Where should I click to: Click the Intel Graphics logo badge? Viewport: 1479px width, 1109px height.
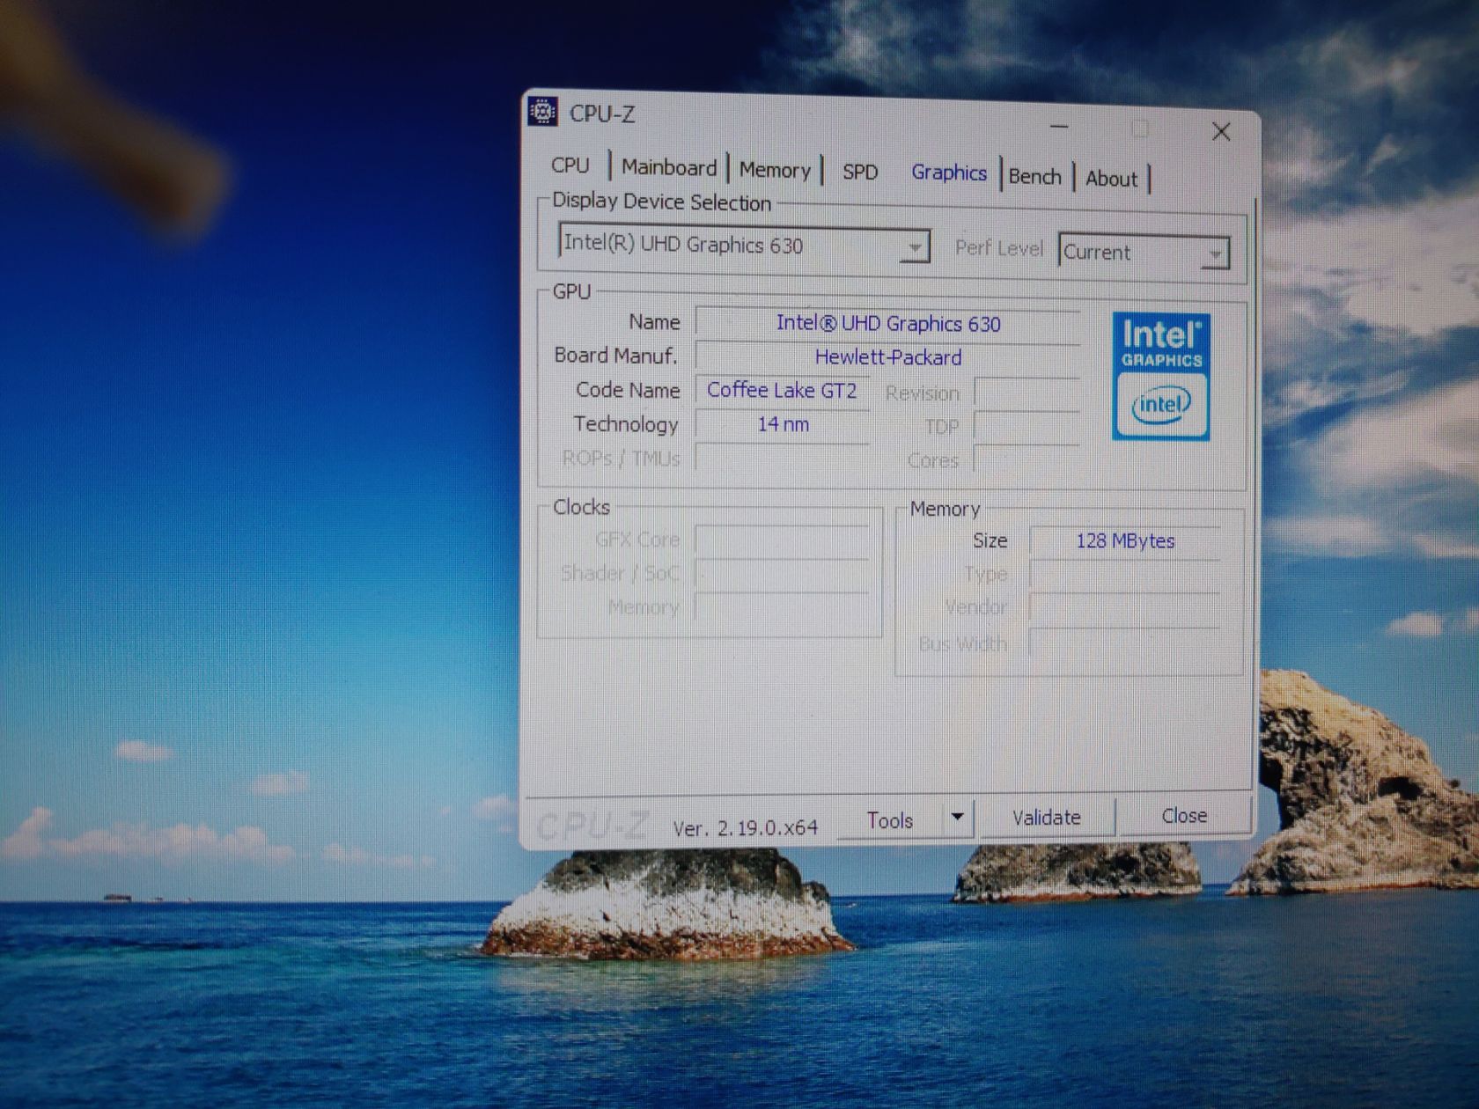(x=1161, y=377)
